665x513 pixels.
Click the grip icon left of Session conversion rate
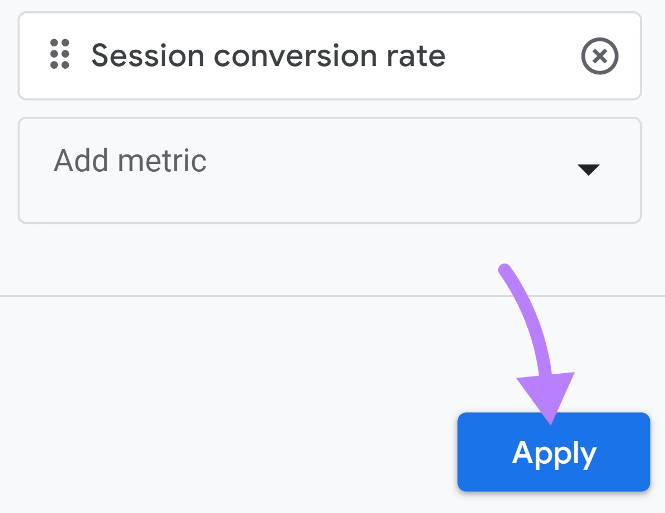[59, 54]
